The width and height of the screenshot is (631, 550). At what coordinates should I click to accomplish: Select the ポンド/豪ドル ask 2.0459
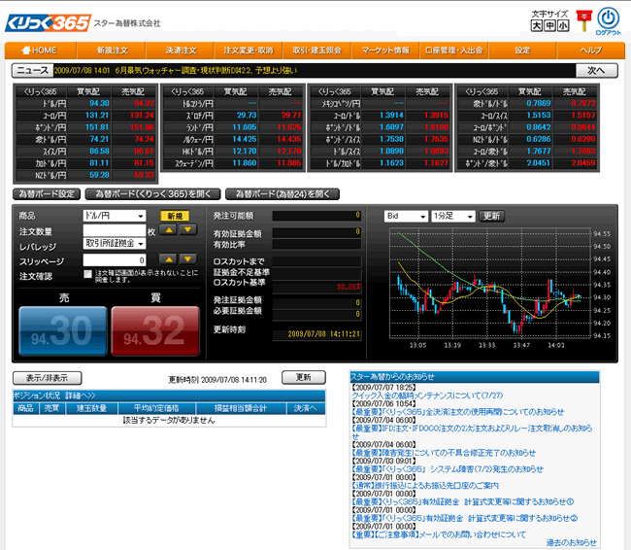(x=583, y=163)
